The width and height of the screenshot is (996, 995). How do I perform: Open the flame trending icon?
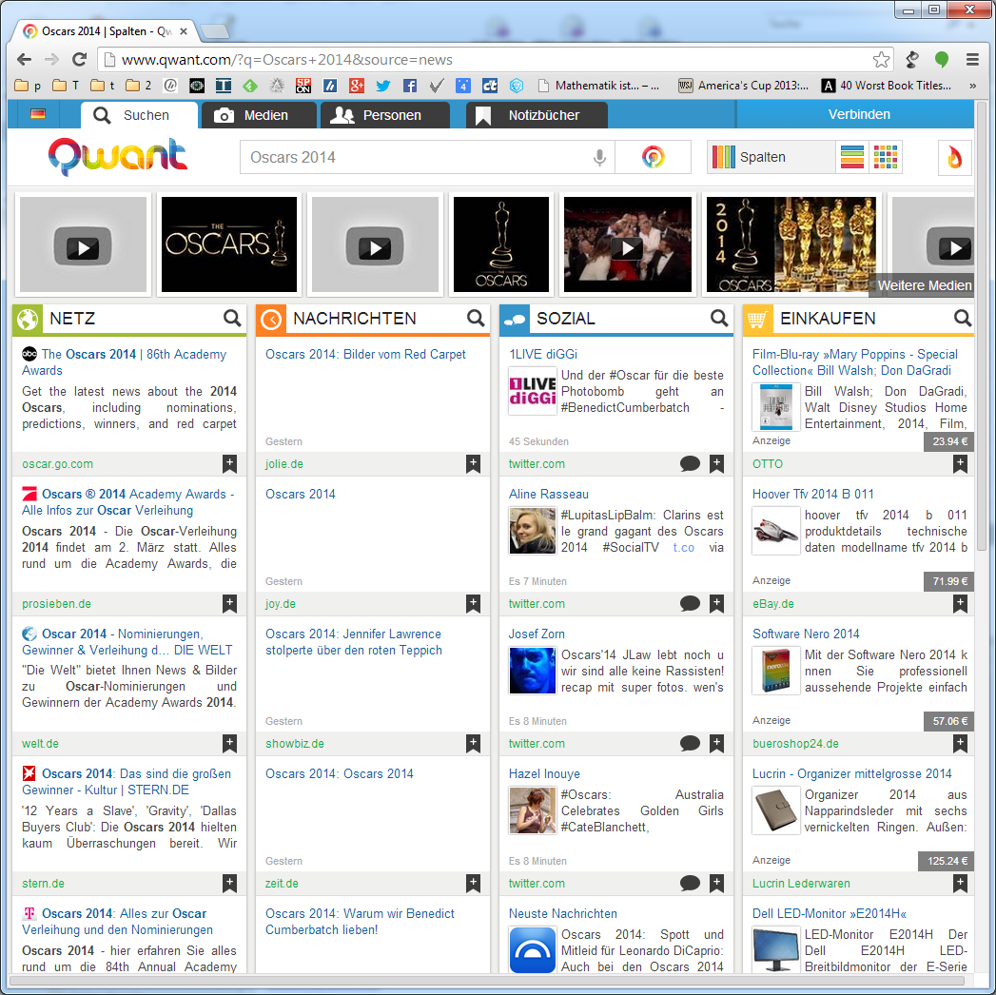(954, 158)
